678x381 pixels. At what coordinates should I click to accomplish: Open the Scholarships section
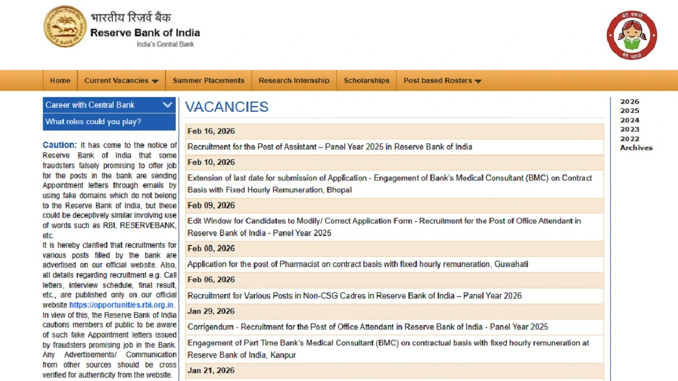[x=366, y=80]
